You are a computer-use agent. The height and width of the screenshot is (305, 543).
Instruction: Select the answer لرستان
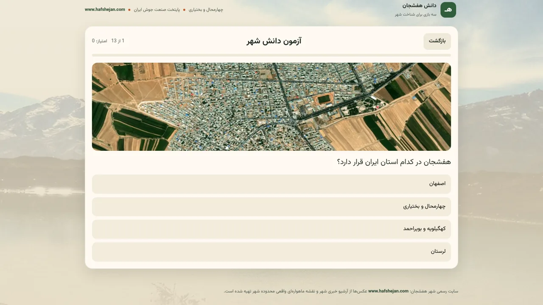pos(271,251)
